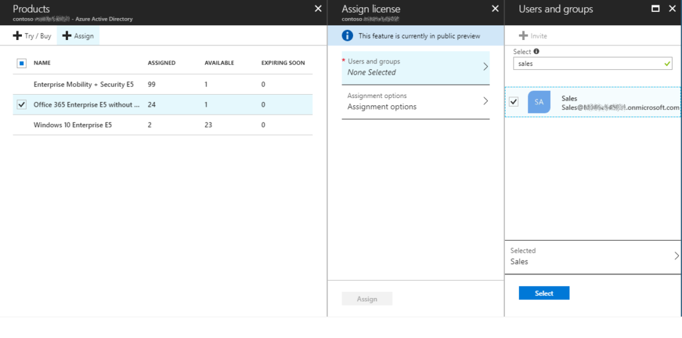Select the Windows 10 Enterprise E5 row
Viewport: 682px width, 338px height.
click(x=73, y=125)
